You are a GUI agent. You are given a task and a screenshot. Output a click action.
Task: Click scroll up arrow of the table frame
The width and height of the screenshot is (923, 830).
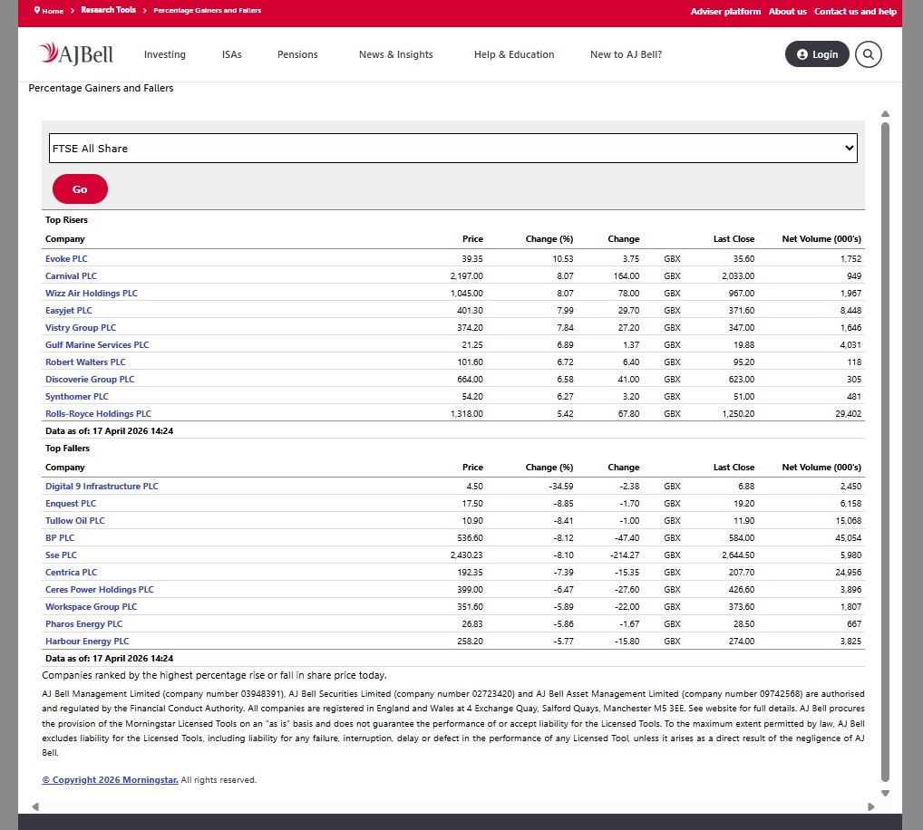pyautogui.click(x=885, y=113)
